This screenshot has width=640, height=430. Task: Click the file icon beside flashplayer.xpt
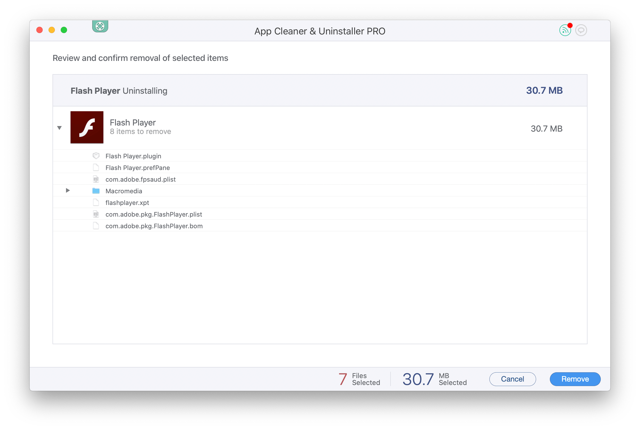[x=96, y=202]
